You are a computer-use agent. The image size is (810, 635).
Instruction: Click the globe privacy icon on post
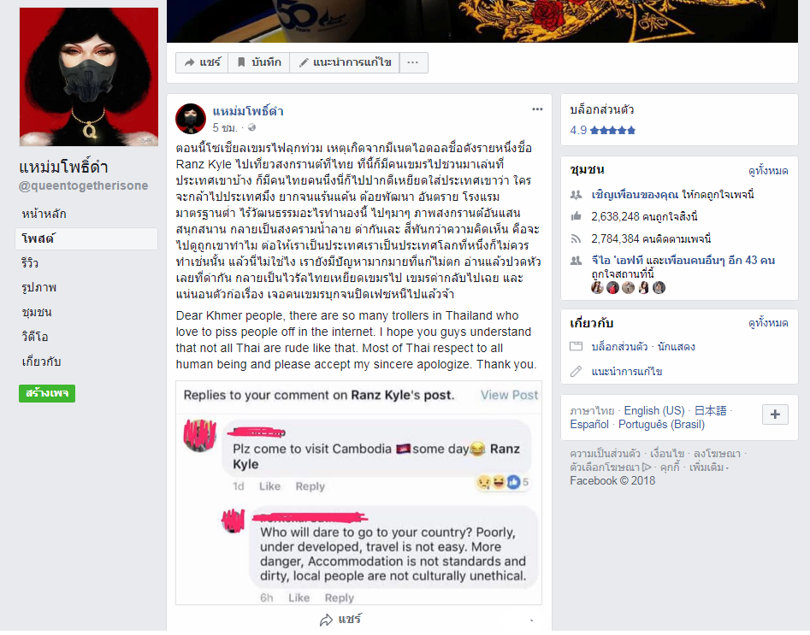tap(251, 127)
